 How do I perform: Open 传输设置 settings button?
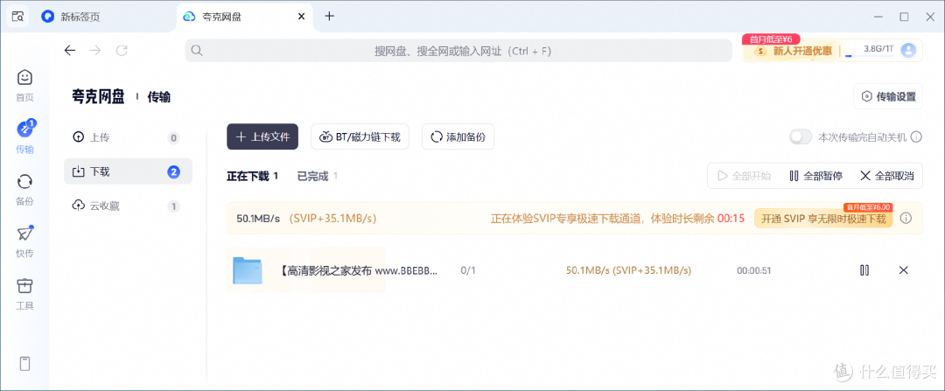point(888,96)
